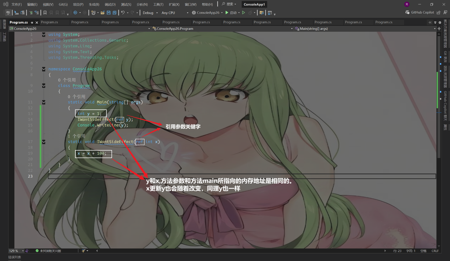Click the browse folder icon near Start
The height and width of the screenshot is (261, 450).
pyautogui.click(x=261, y=13)
